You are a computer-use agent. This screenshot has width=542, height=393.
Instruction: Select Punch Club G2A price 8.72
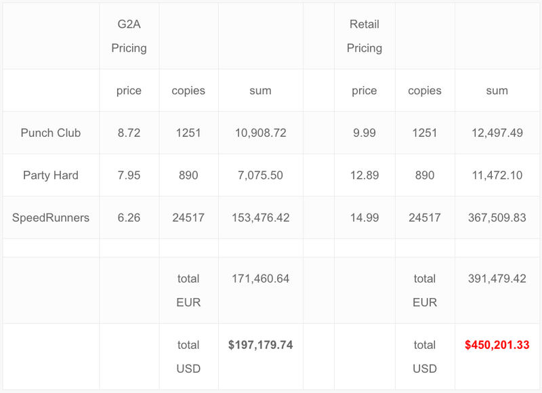point(129,133)
